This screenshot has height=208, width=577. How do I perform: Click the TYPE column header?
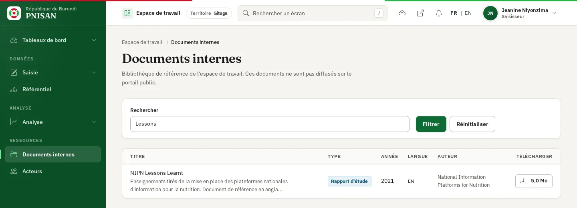tap(334, 156)
